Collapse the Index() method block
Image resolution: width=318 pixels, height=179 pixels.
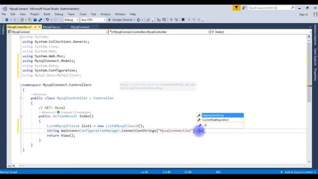click(21, 116)
